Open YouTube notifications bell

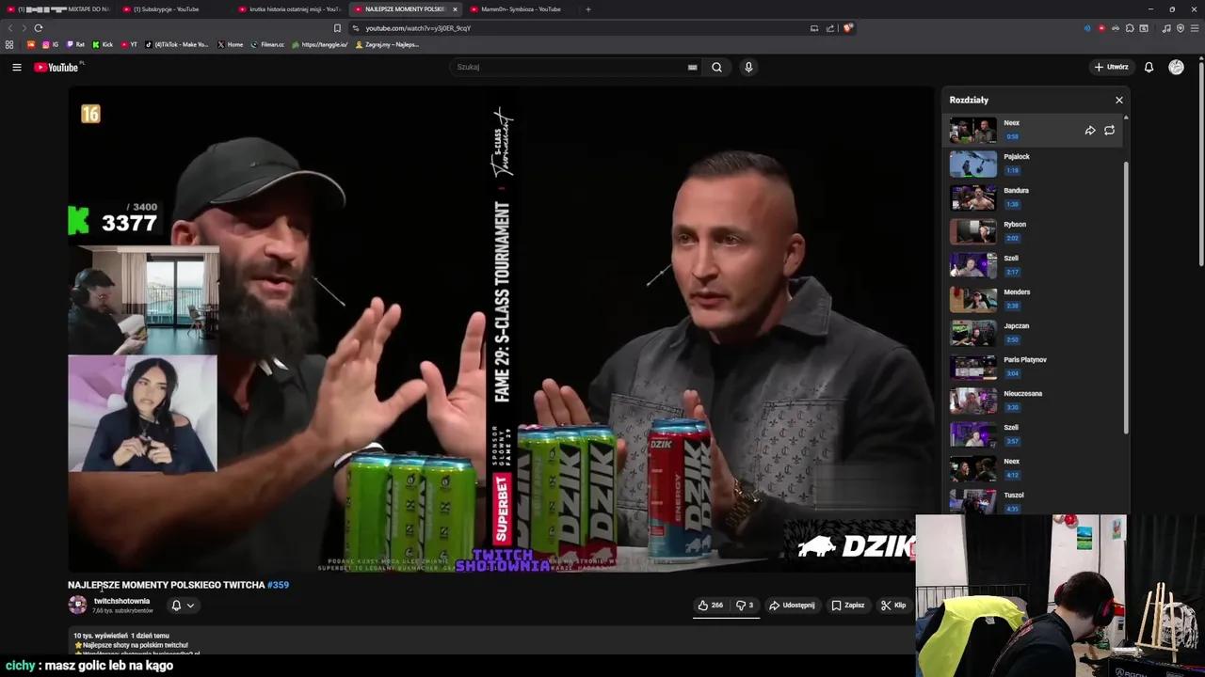coord(1149,67)
